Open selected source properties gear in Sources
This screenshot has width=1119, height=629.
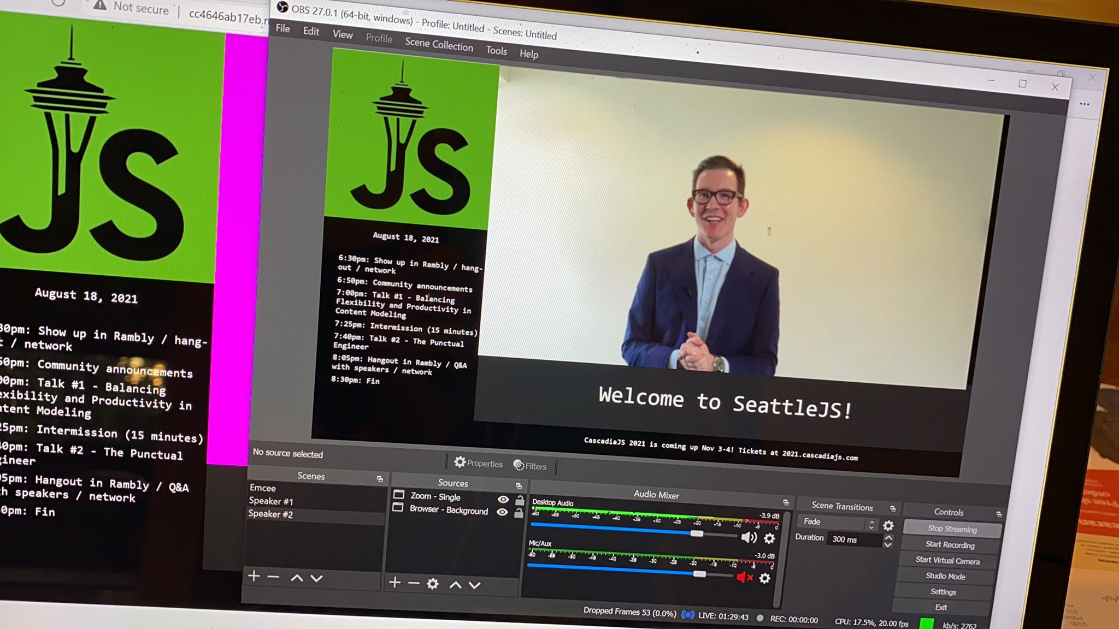[433, 584]
